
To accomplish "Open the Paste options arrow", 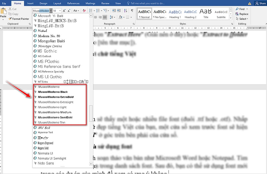I will pos(3,19).
